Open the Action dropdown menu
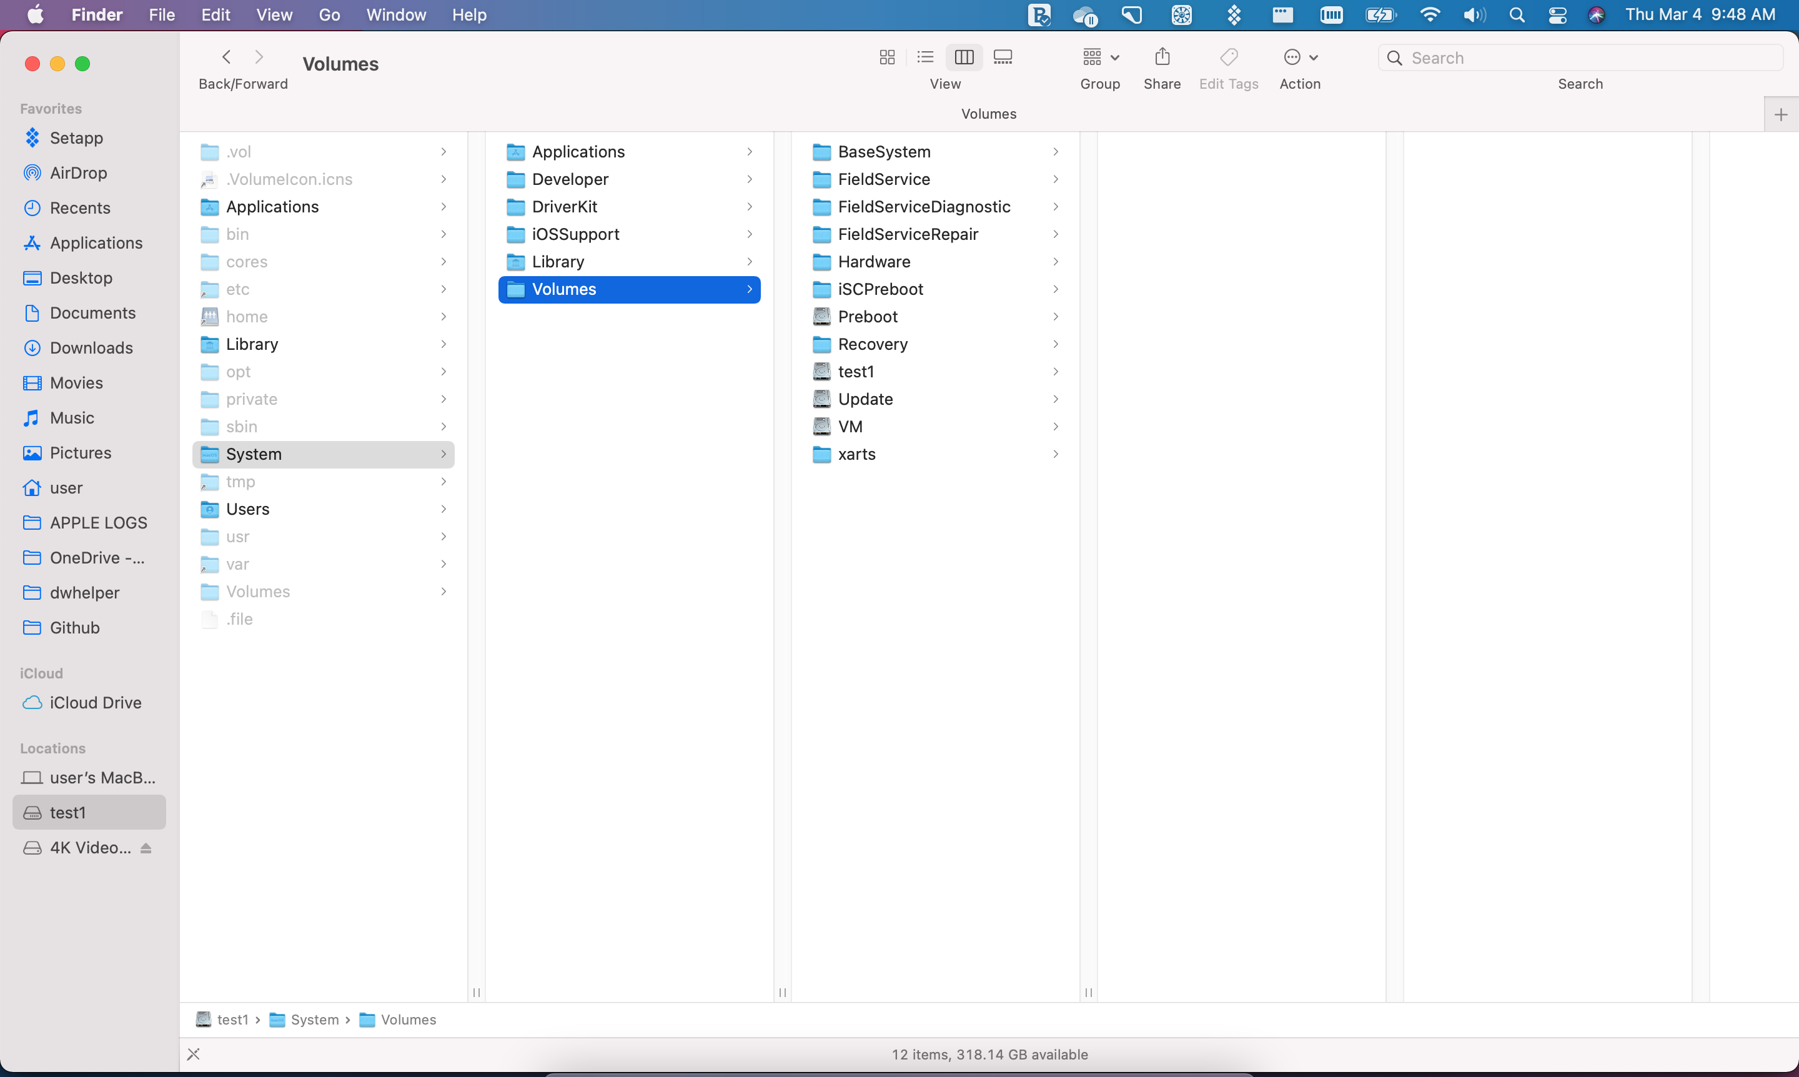 pyautogui.click(x=1300, y=57)
